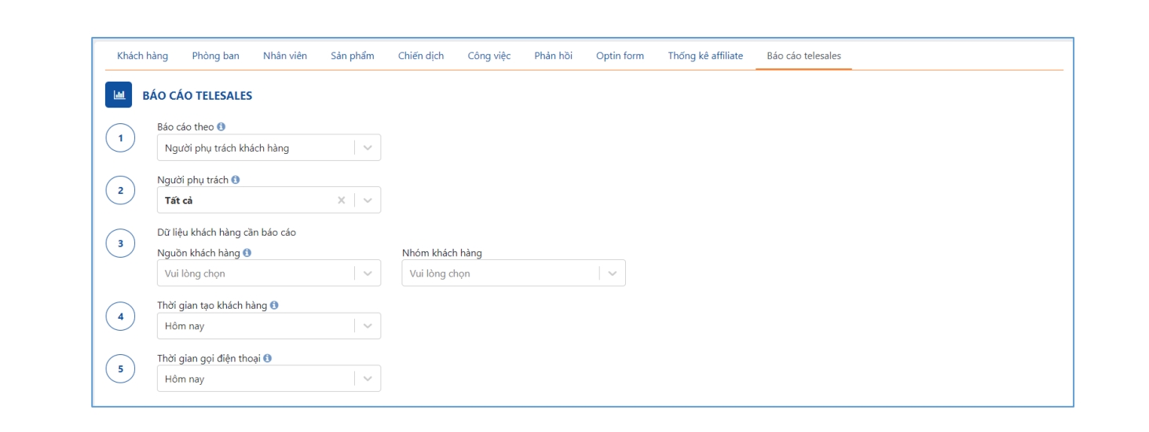Click info icon next to Người phụ trách
This screenshot has height=432, width=1149.
[x=236, y=180]
